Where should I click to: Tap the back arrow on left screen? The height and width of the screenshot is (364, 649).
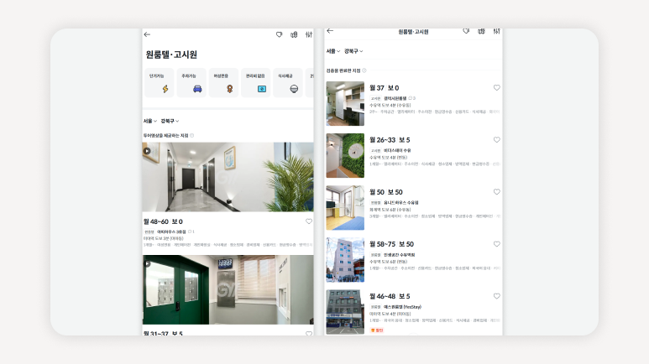(147, 34)
